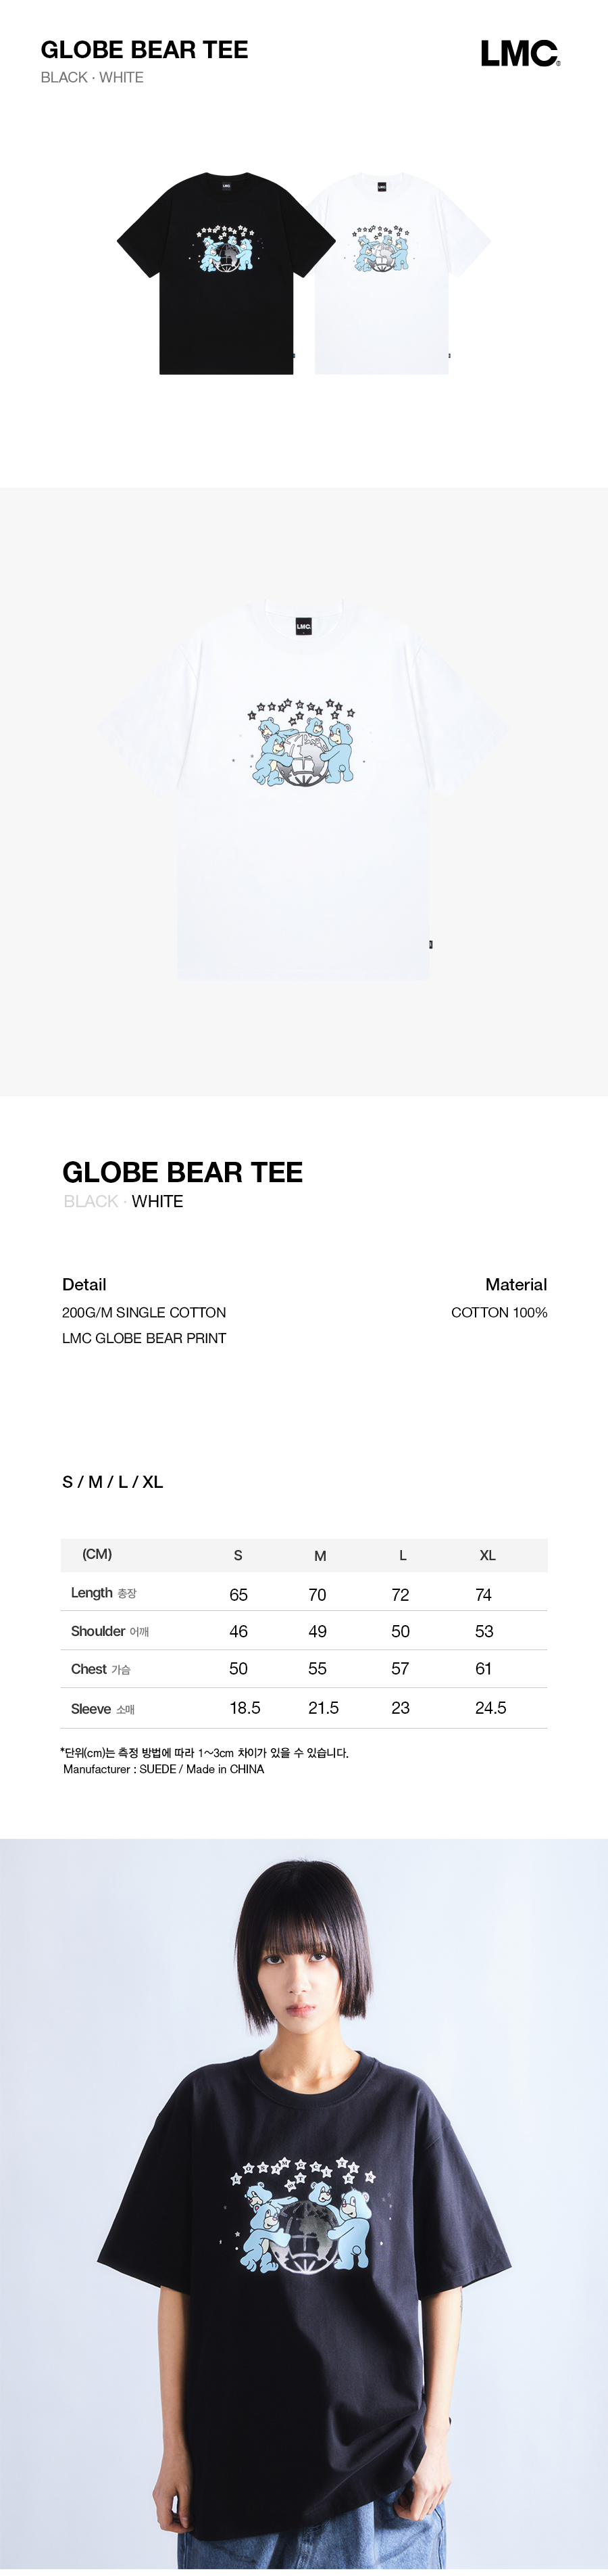Click the XL column header in size table
This screenshot has height=2576, width=608.
[487, 1555]
